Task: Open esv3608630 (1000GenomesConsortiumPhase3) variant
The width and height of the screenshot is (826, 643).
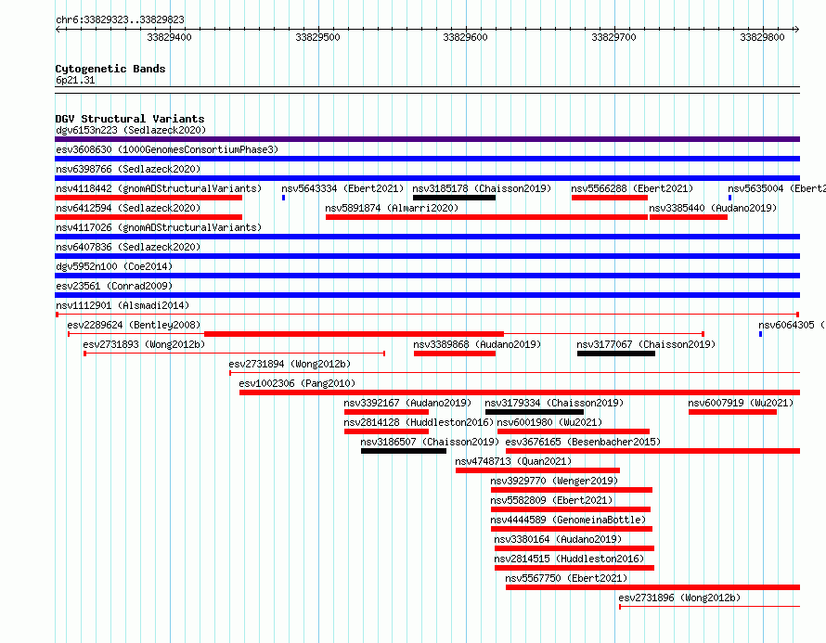Action: point(167,149)
